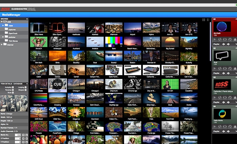
Task: Click the M3 Carbonite 2 Panel preview
Action: (222, 84)
